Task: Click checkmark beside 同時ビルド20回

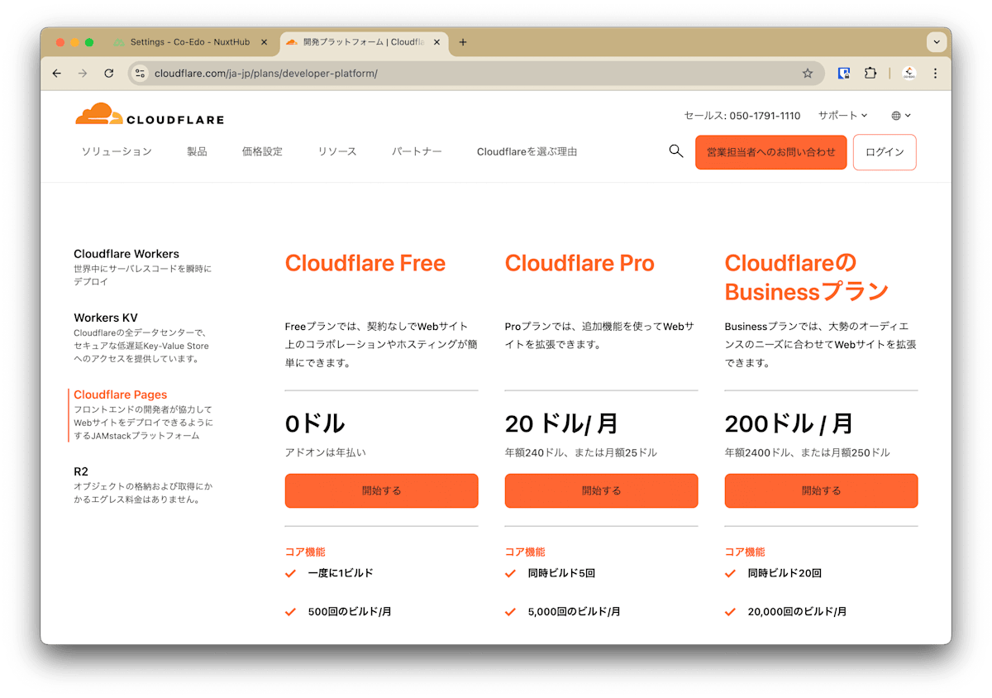Action: click(x=730, y=573)
